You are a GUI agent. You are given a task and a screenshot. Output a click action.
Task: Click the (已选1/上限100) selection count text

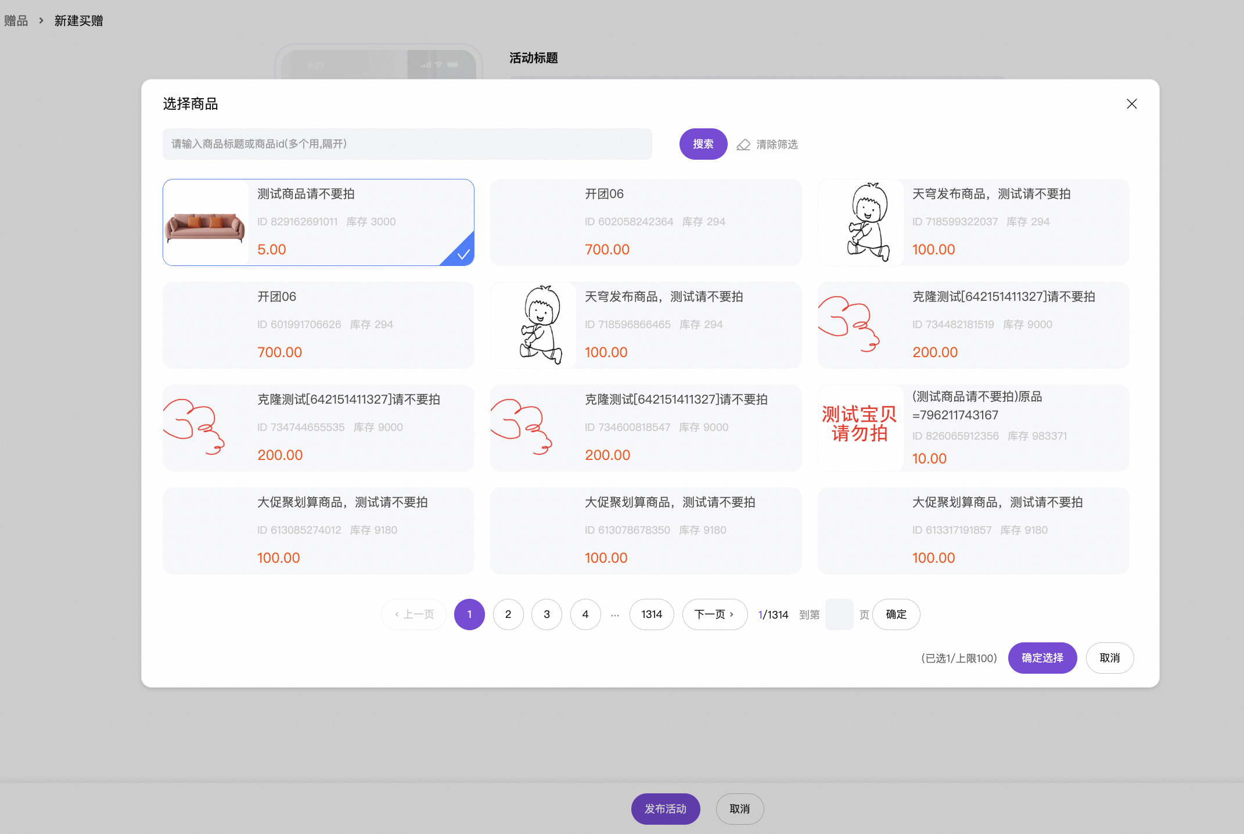click(x=959, y=658)
